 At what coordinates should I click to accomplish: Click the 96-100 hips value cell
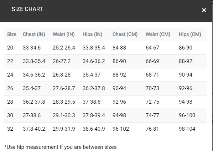point(187,115)
